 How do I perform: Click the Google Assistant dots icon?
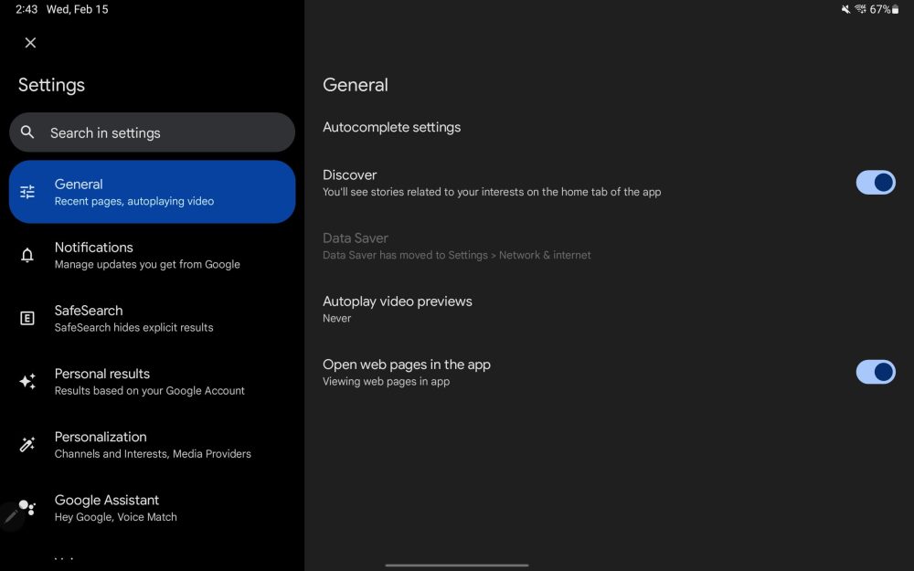(28, 508)
